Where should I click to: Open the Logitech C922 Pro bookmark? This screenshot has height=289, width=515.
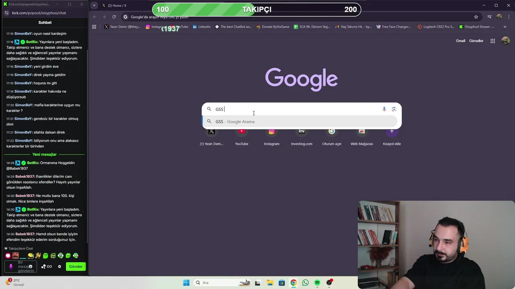coord(436,27)
